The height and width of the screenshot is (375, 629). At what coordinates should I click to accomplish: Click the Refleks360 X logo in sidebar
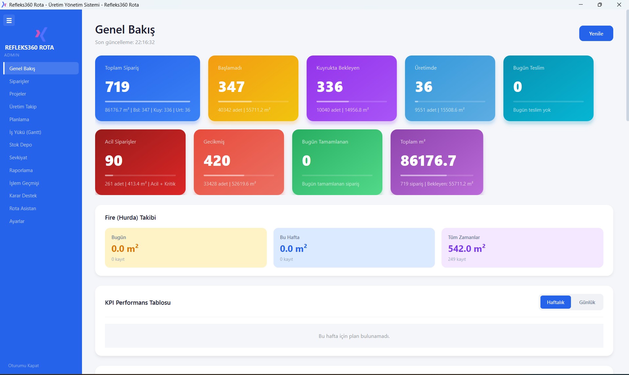pos(41,34)
